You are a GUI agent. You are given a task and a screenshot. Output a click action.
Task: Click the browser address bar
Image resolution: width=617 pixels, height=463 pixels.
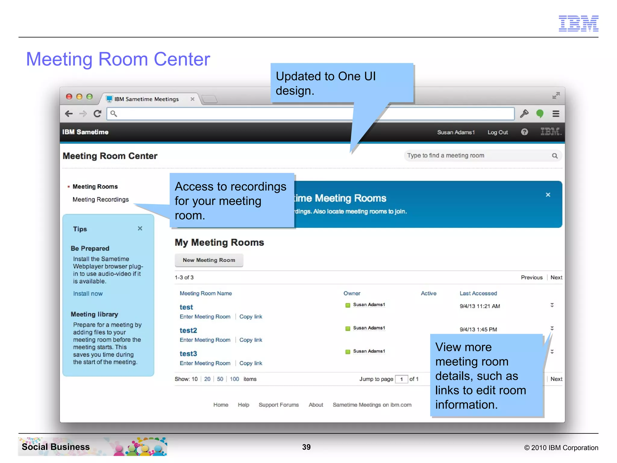click(x=311, y=114)
